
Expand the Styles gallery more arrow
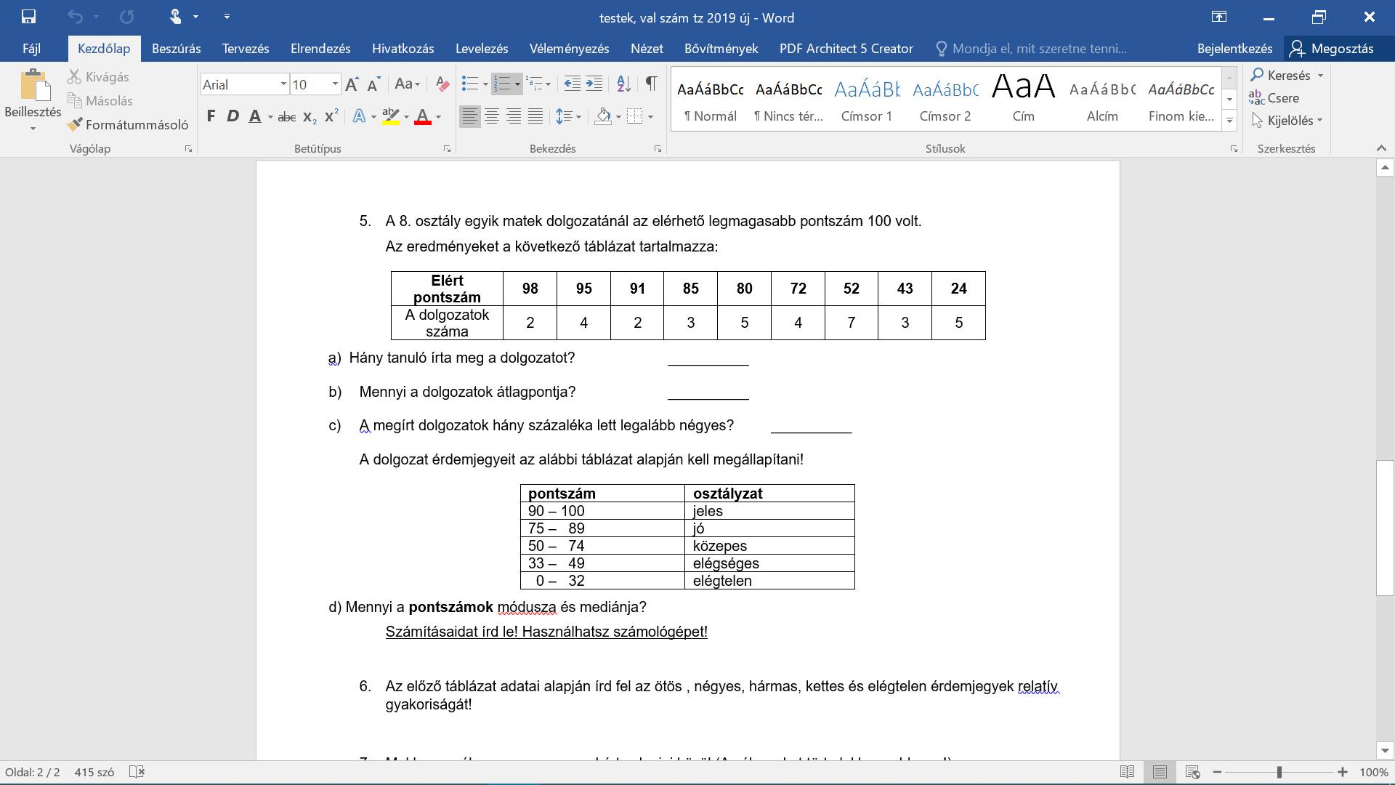coord(1229,121)
